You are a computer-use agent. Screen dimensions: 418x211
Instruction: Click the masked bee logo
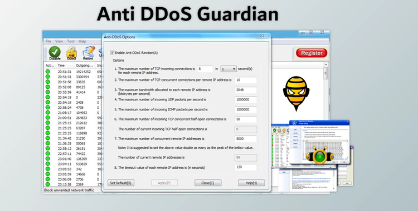(296, 93)
